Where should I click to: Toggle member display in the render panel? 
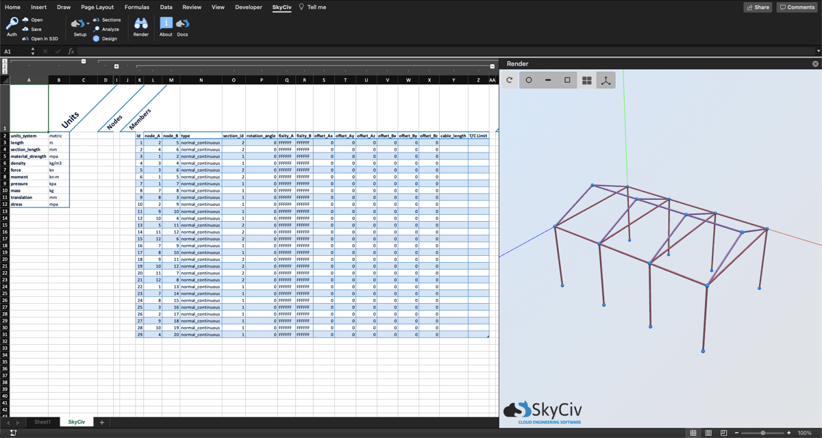pos(547,80)
